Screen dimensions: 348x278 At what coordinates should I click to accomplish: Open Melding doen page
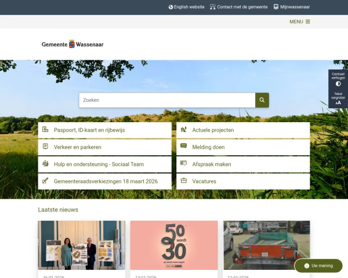243,147
